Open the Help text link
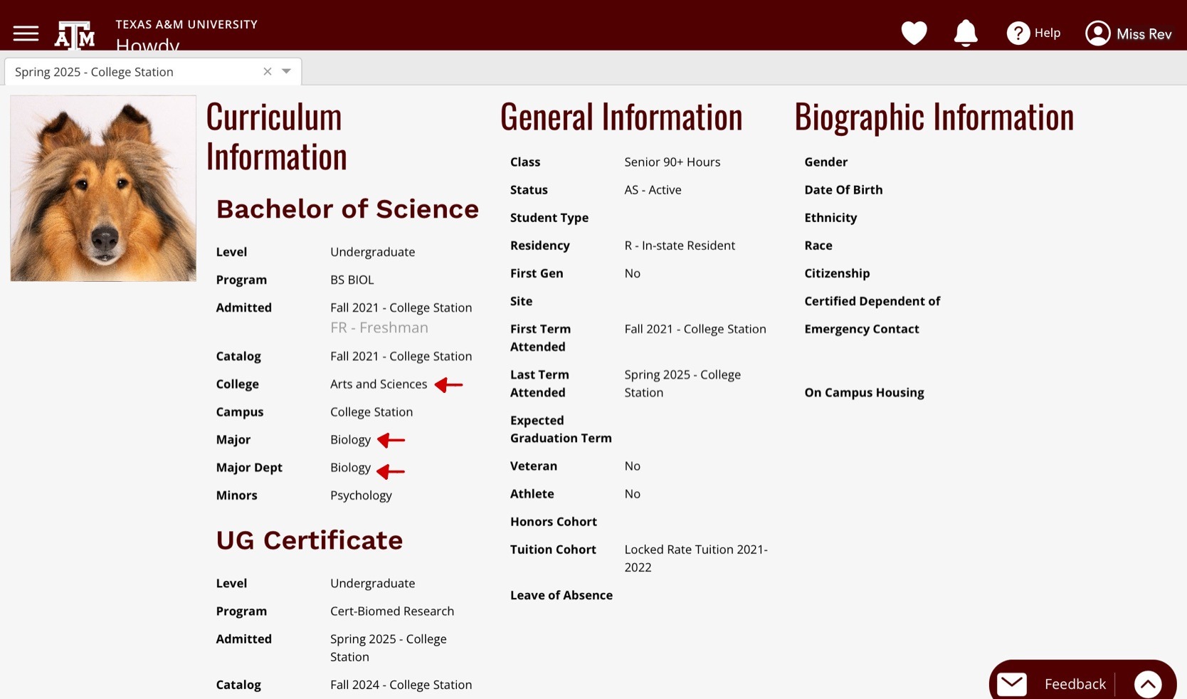1187x699 pixels. [x=1047, y=33]
